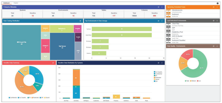Select the Sql Server treemap tile
Image resolution: width=222 pixels, height=103 pixels.
click(x=62, y=46)
